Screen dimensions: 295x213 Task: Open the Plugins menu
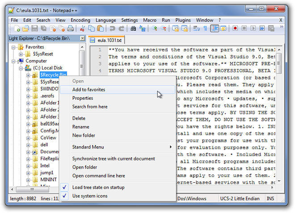tap(183, 20)
